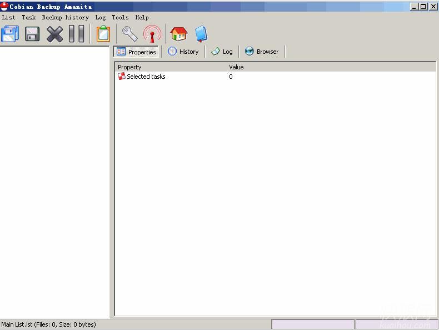This screenshot has height=330, width=439.
Task: Switch to the Browser tab
Action: coord(262,52)
